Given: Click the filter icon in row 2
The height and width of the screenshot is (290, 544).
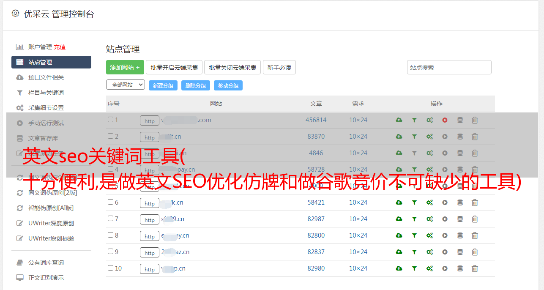Looking at the screenshot, I should coord(414,137).
